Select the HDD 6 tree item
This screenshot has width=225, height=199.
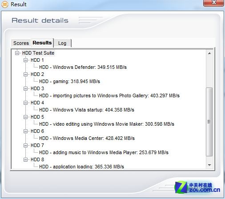click(x=37, y=131)
